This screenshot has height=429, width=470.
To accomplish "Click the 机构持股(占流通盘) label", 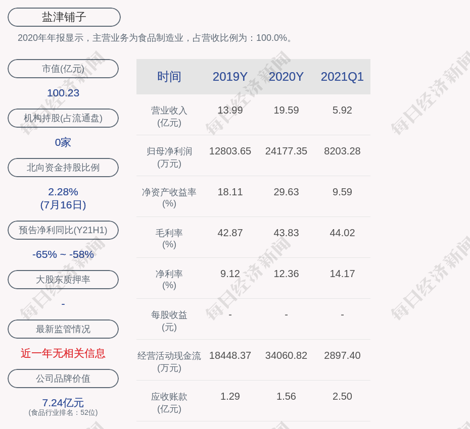I will pos(63,118).
